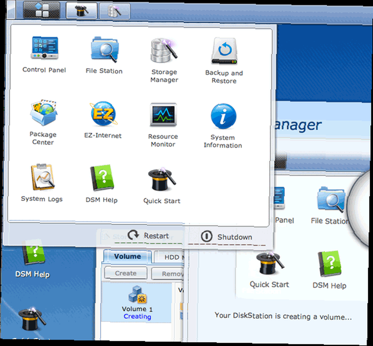Open the magic hat shortcut on the blue desktop

(x=32, y=319)
